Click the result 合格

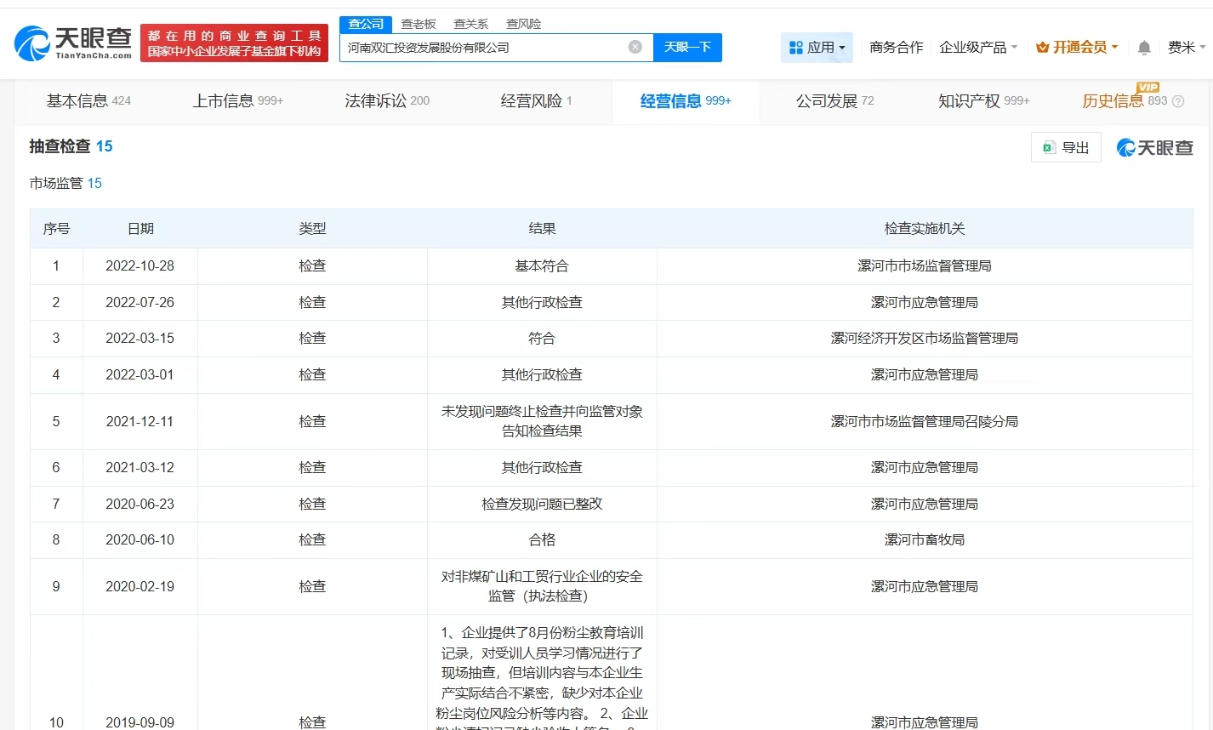point(542,540)
